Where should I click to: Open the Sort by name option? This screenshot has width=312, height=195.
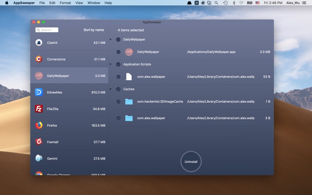(x=94, y=30)
